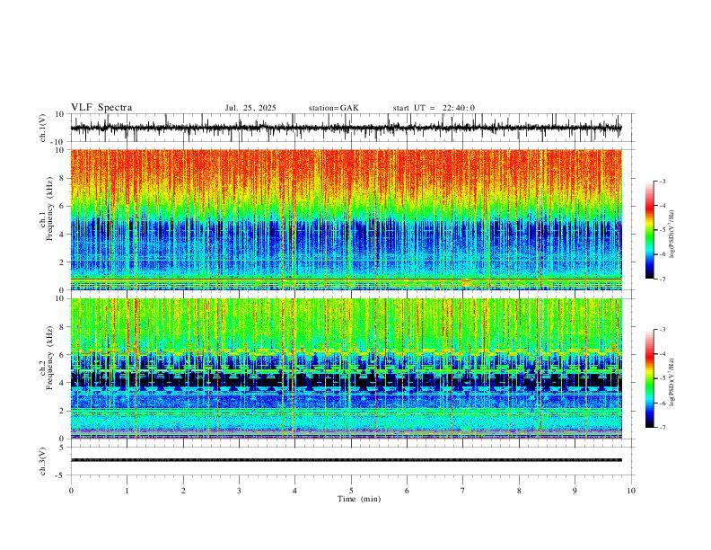
Task: Click the log(PSD) label beside ch.2 color bar
Action: [672, 383]
